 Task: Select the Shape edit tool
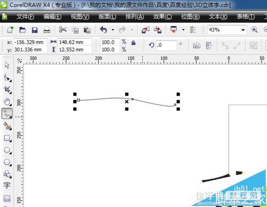tap(7, 77)
